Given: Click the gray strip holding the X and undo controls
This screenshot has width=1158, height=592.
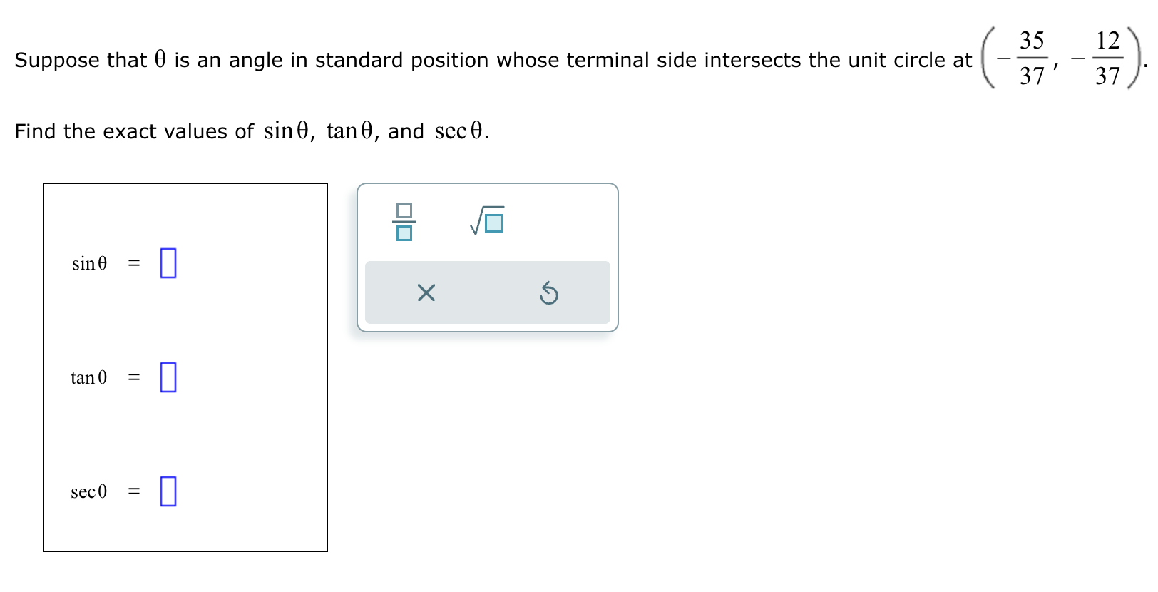Looking at the screenshot, I should click(488, 292).
